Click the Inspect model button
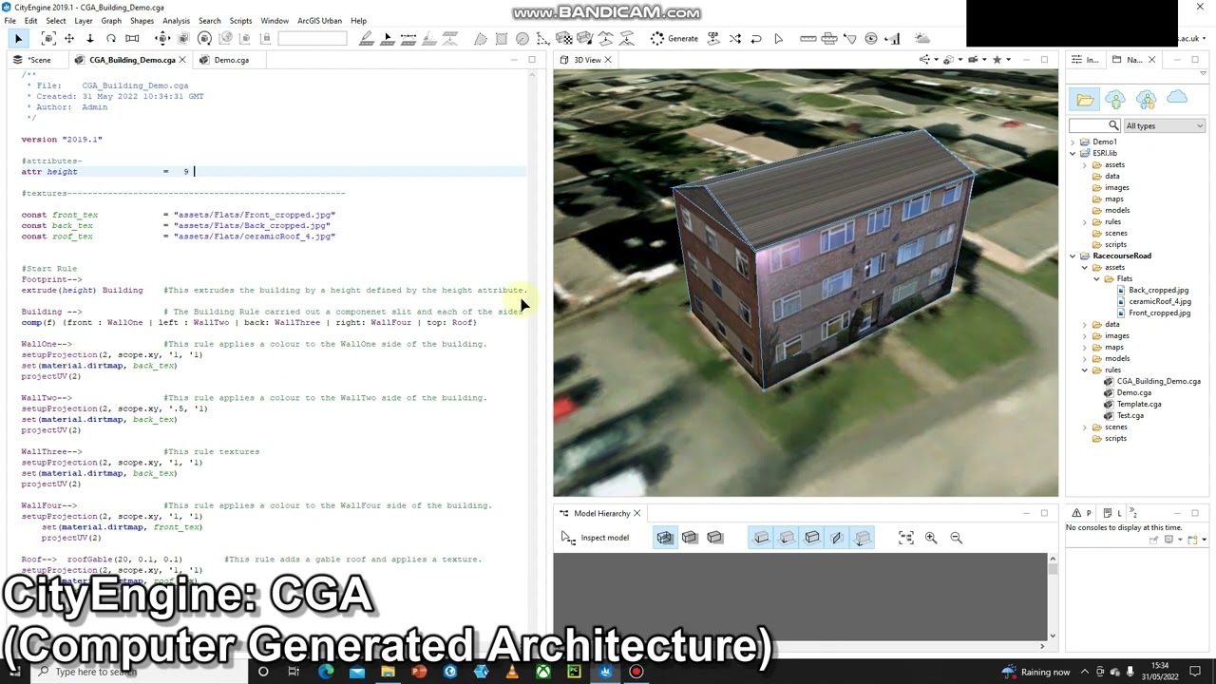This screenshot has height=684, width=1216. click(x=596, y=538)
